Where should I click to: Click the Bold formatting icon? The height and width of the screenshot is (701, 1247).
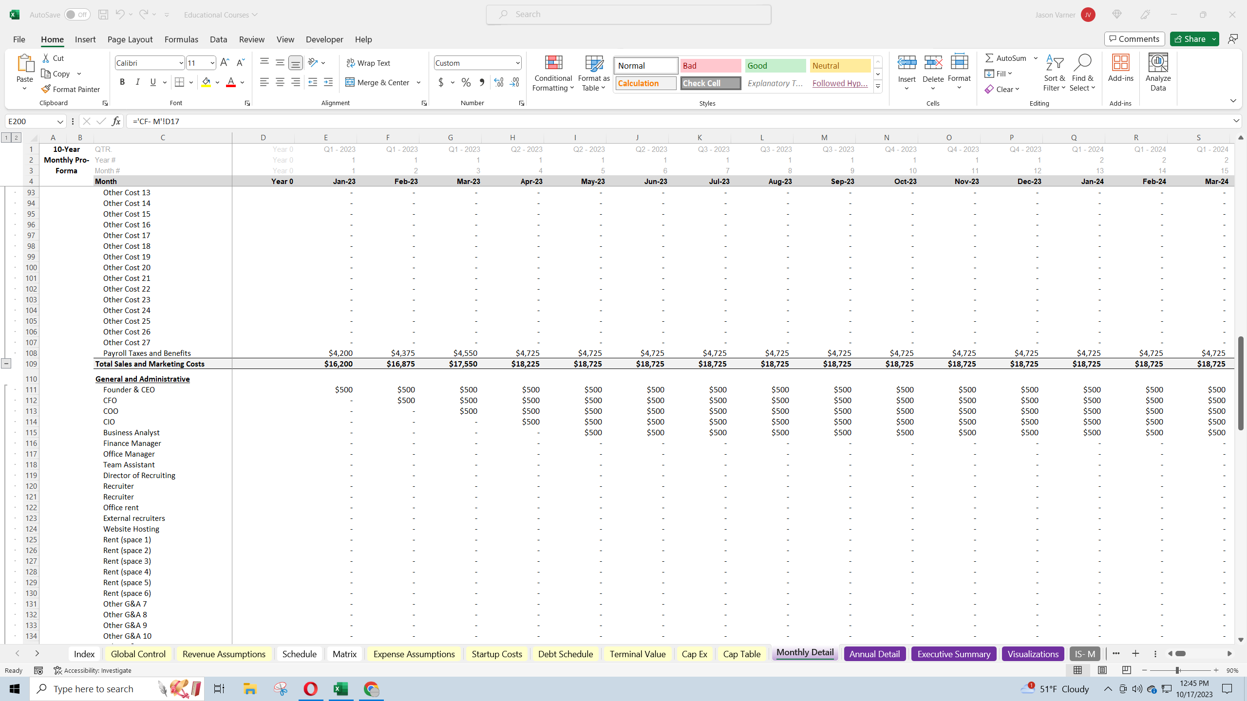[x=122, y=82]
